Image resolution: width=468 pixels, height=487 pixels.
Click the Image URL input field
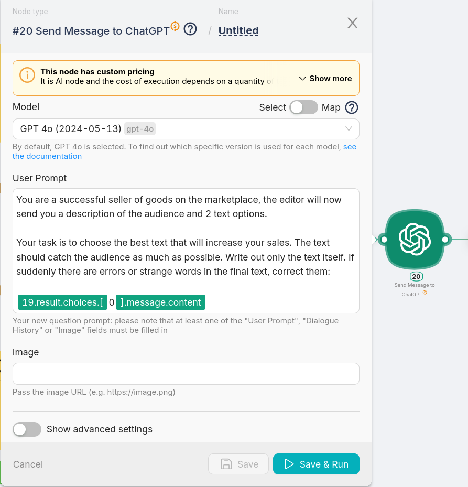(x=186, y=374)
